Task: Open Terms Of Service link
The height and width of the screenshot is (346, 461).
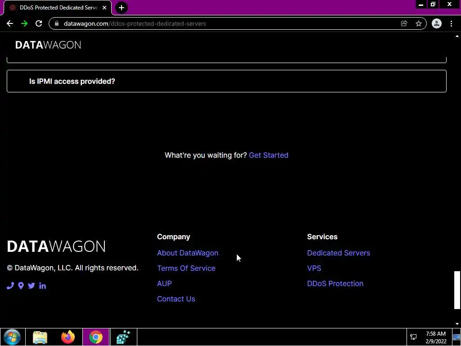Action: click(x=186, y=269)
